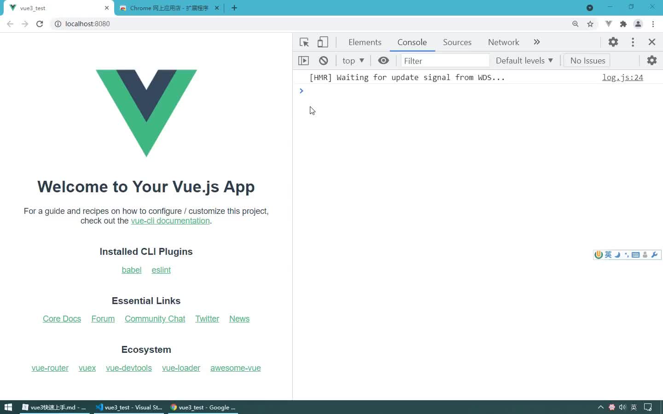The image size is (663, 414).
Task: Click the console input prompt
Action: 478,91
